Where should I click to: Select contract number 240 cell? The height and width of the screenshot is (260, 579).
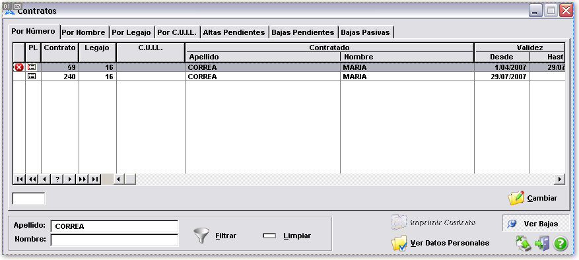click(60, 77)
